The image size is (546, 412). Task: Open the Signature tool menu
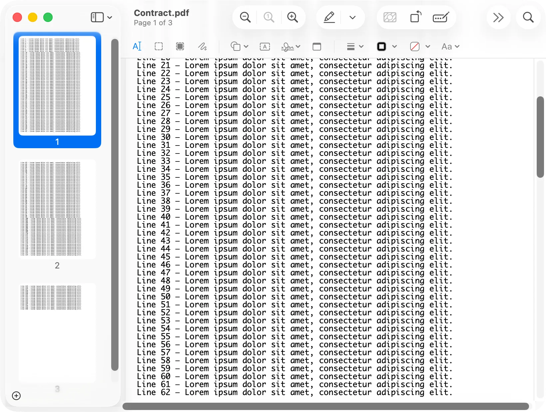tap(291, 47)
